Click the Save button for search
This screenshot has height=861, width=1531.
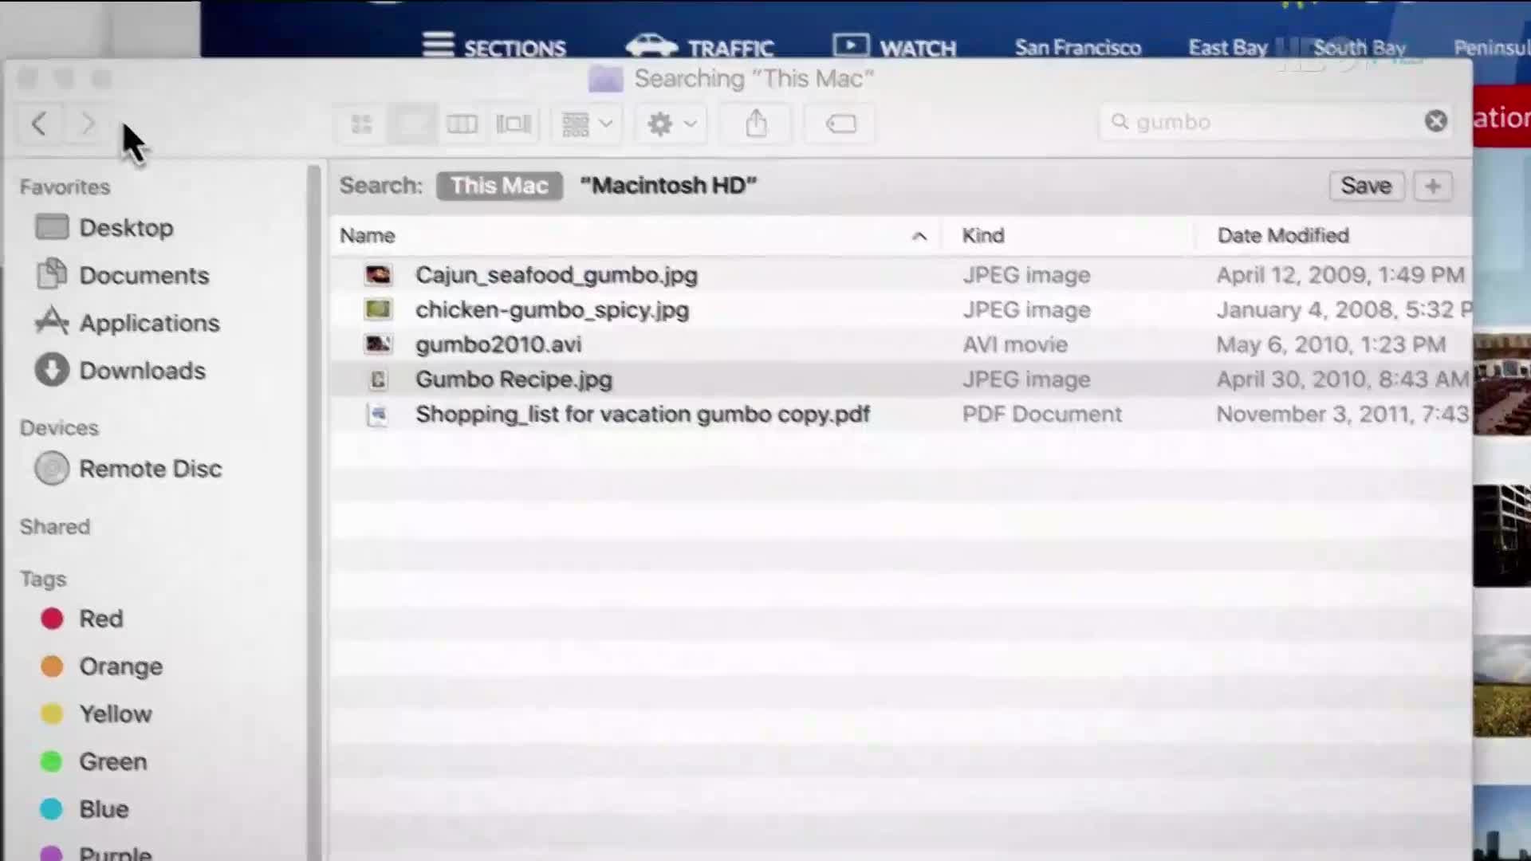coord(1367,186)
